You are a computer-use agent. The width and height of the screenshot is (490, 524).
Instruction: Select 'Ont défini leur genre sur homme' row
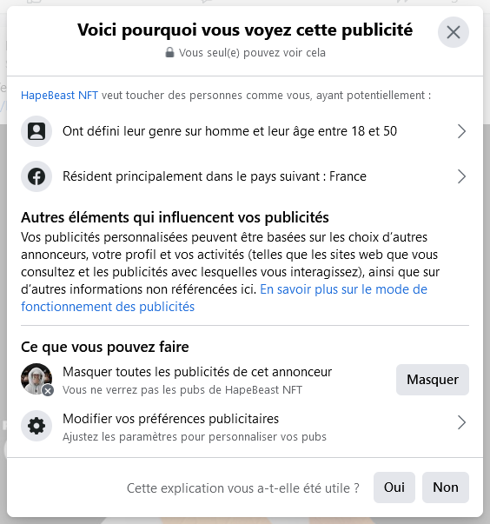click(245, 131)
